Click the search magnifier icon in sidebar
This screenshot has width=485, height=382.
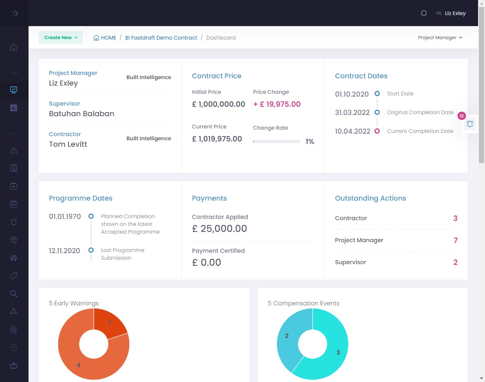click(x=13, y=294)
